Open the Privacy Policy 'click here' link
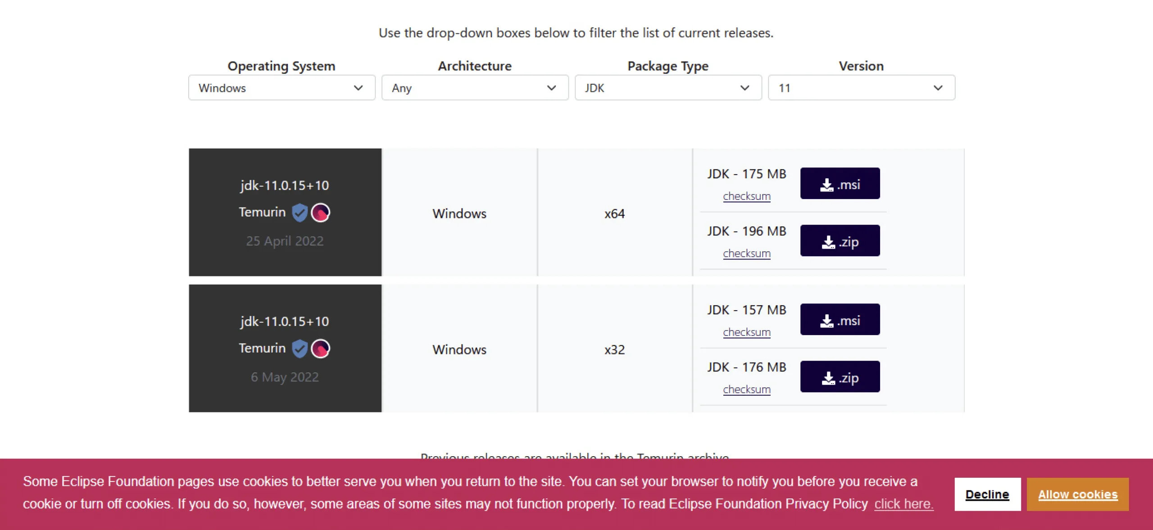 pos(903,504)
